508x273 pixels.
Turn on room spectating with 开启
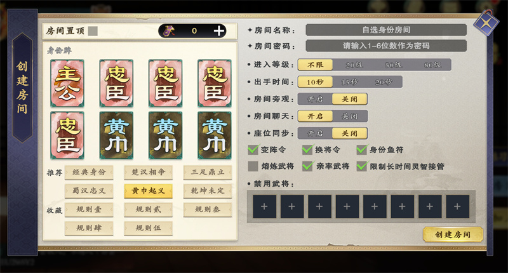(315, 99)
